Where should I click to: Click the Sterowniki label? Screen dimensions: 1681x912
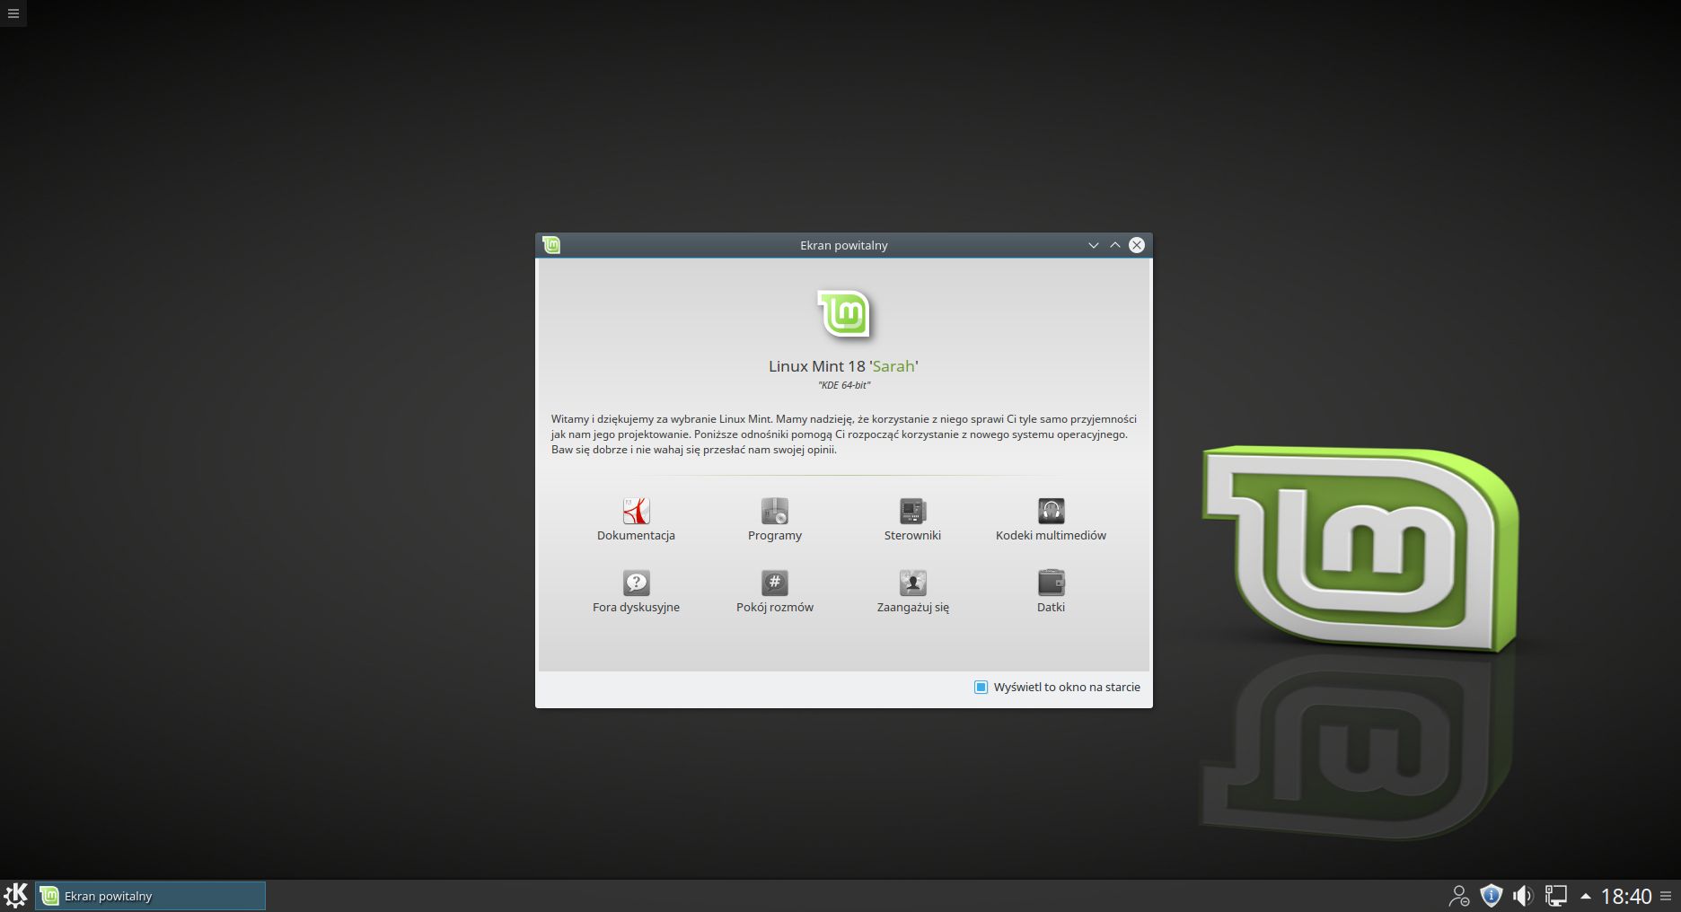912,535
